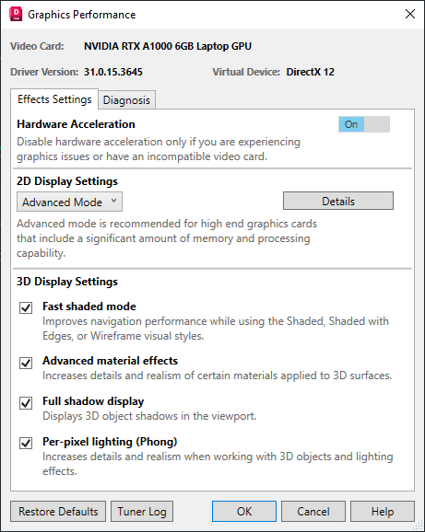
Task: Select the Effects Settings tab
Action: pyautogui.click(x=54, y=99)
